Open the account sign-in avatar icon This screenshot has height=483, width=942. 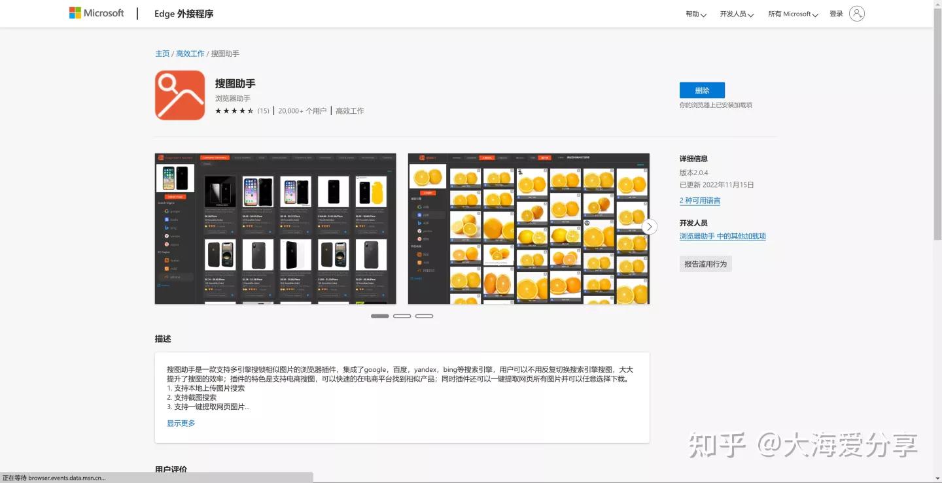coord(857,12)
